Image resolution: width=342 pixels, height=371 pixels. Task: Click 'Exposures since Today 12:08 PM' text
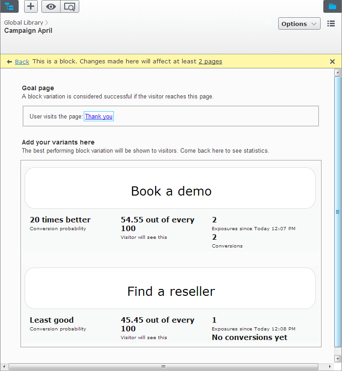click(254, 329)
